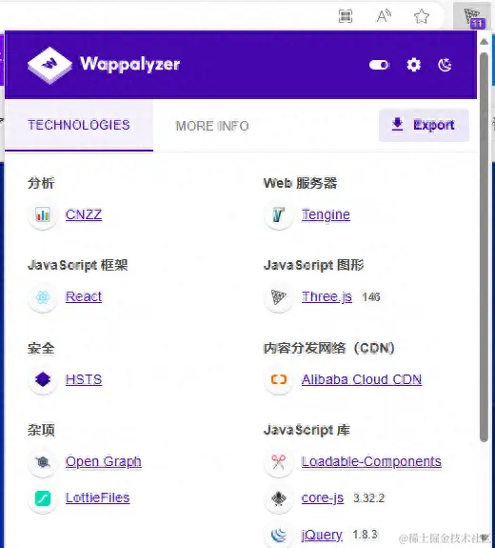Screen dimensions: 495x548
Task: Click the Wappalyzer extension icon in browser toolbar
Action: 472,16
